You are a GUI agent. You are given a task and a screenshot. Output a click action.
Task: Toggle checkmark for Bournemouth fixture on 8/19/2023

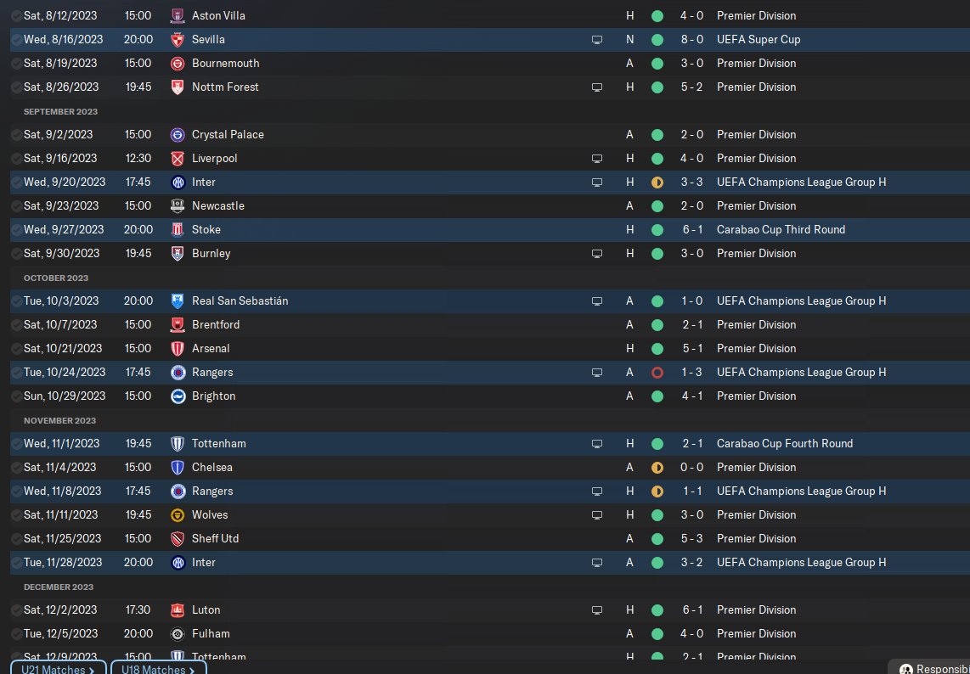tap(16, 63)
